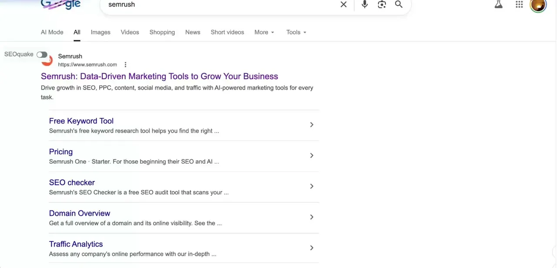Click 'Get a full overview of a domain' snippet
557x268 pixels.
pyautogui.click(x=135, y=223)
